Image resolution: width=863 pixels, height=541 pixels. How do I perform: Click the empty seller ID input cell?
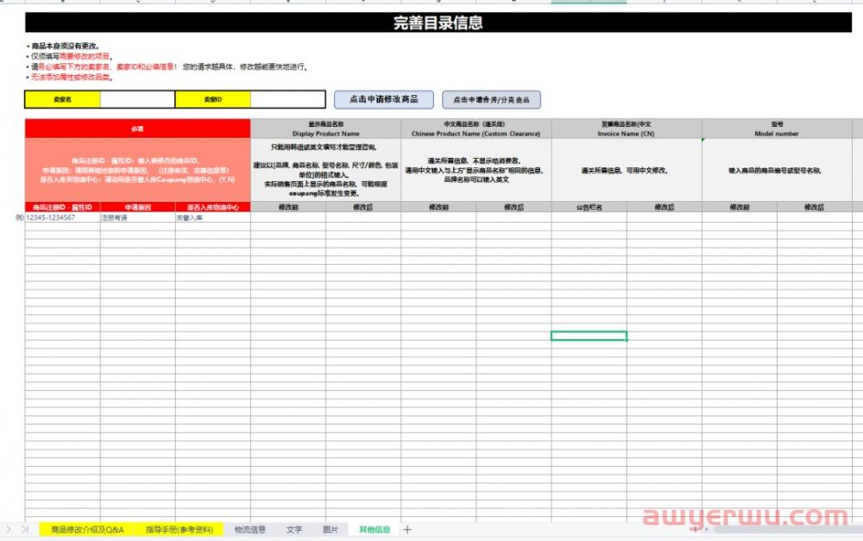click(287, 99)
